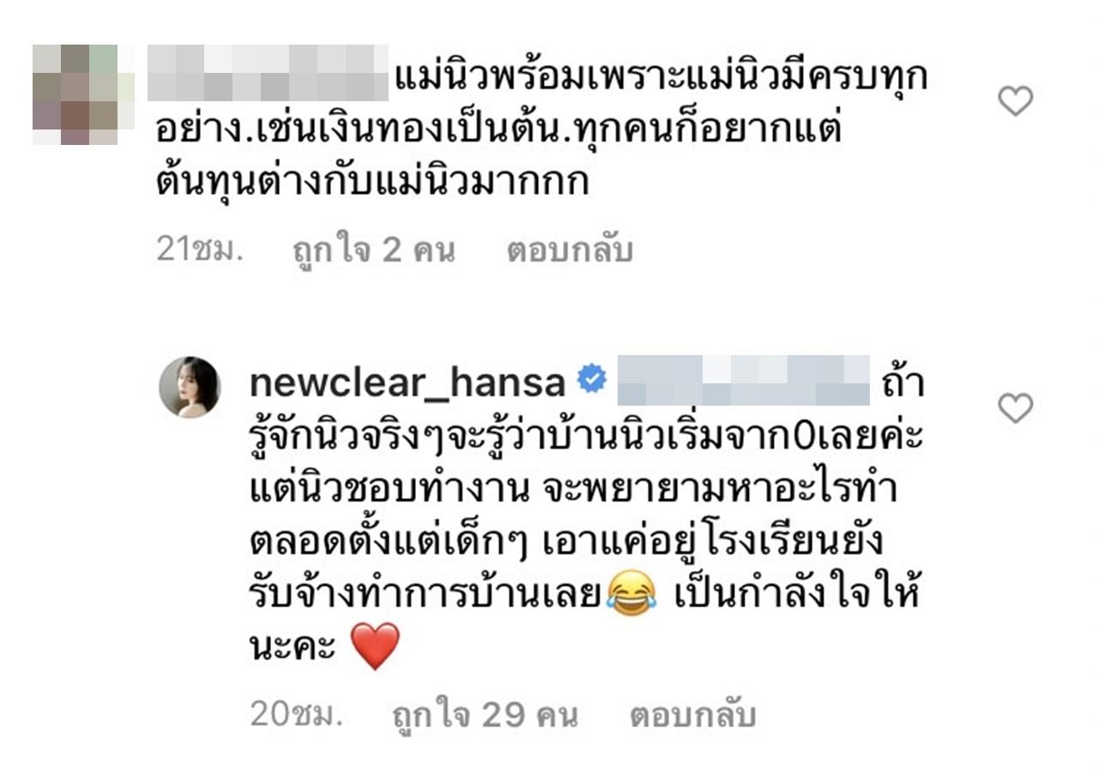Click the 21ชม. timestamp

(202, 250)
